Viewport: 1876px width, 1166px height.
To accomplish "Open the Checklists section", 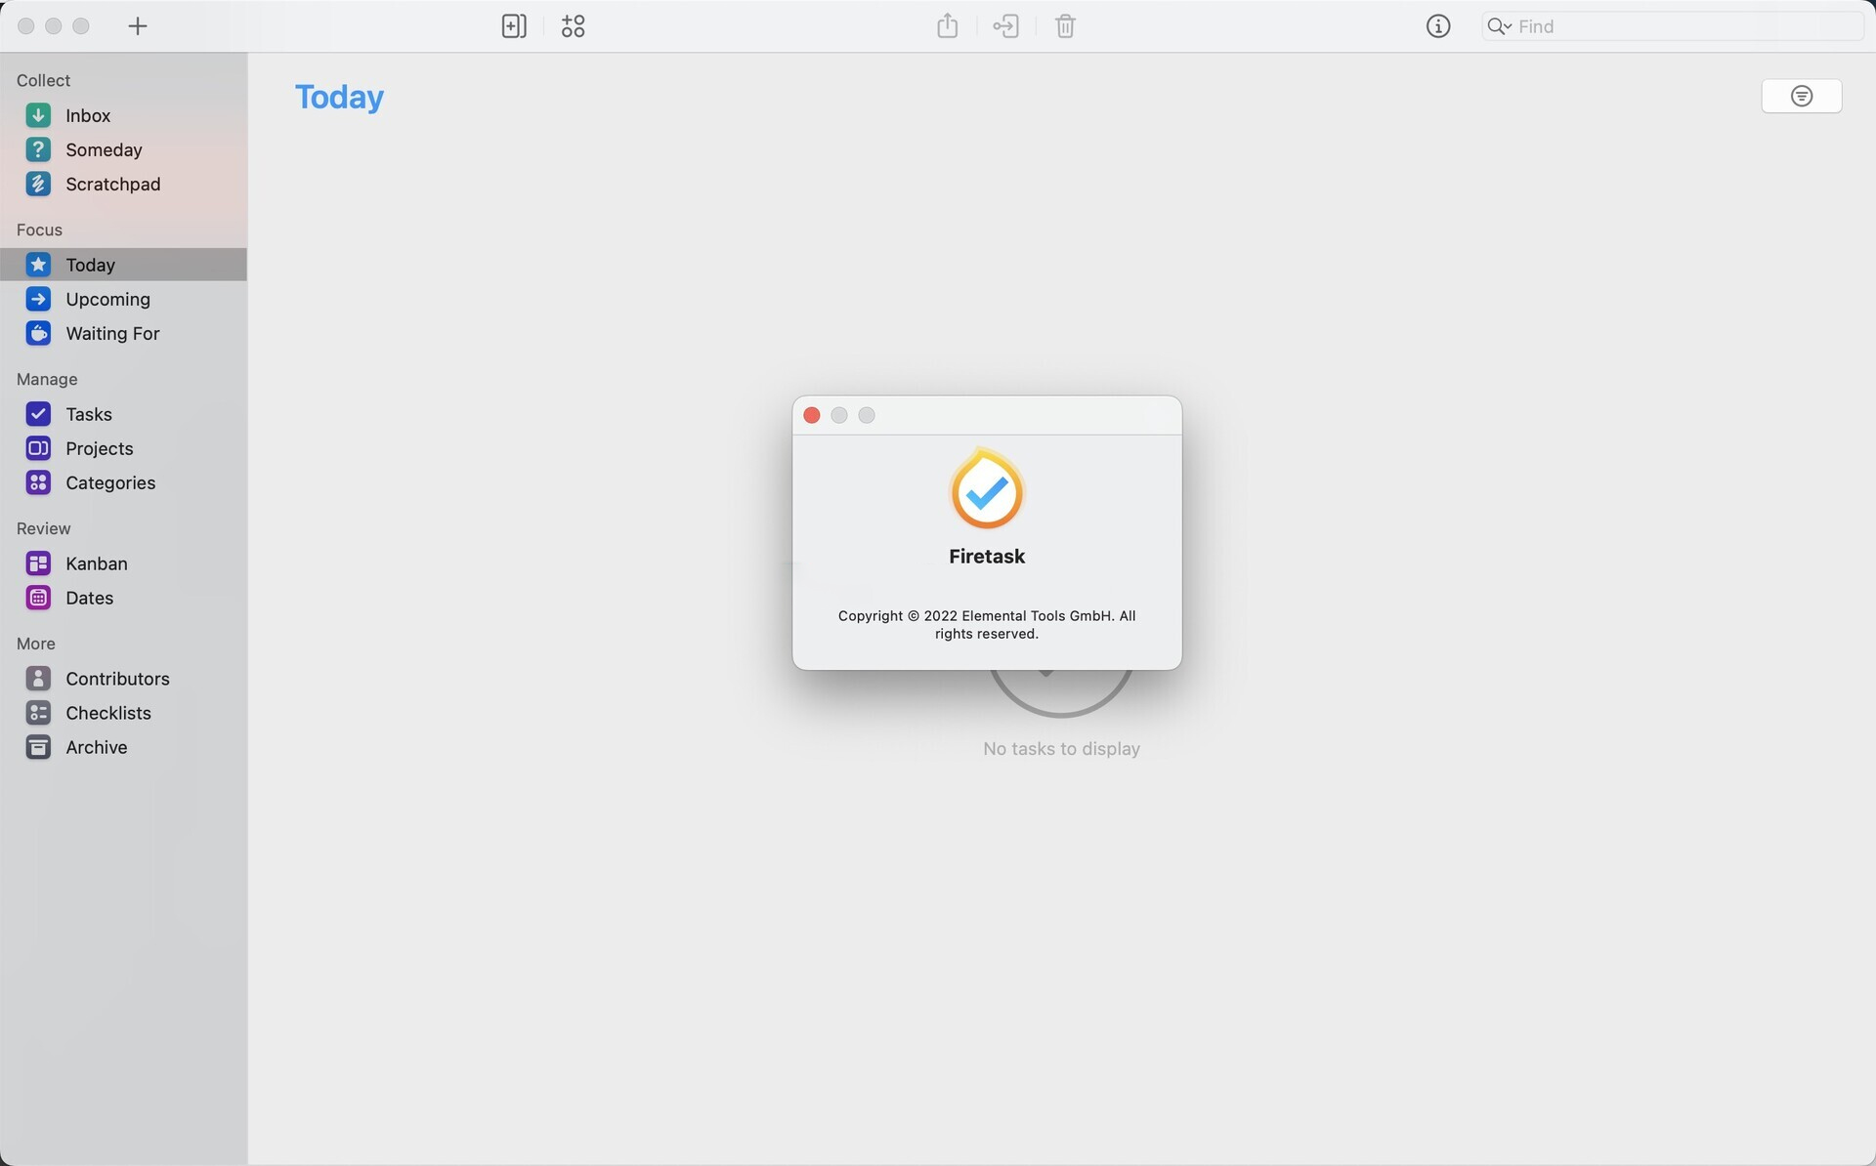I will [107, 712].
